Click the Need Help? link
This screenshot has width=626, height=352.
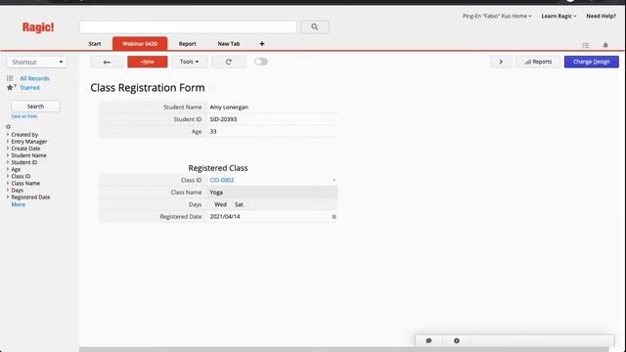[601, 16]
